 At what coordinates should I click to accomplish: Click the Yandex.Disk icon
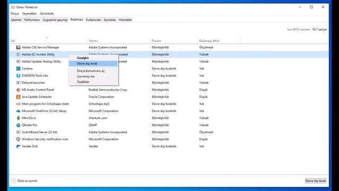click(x=18, y=146)
